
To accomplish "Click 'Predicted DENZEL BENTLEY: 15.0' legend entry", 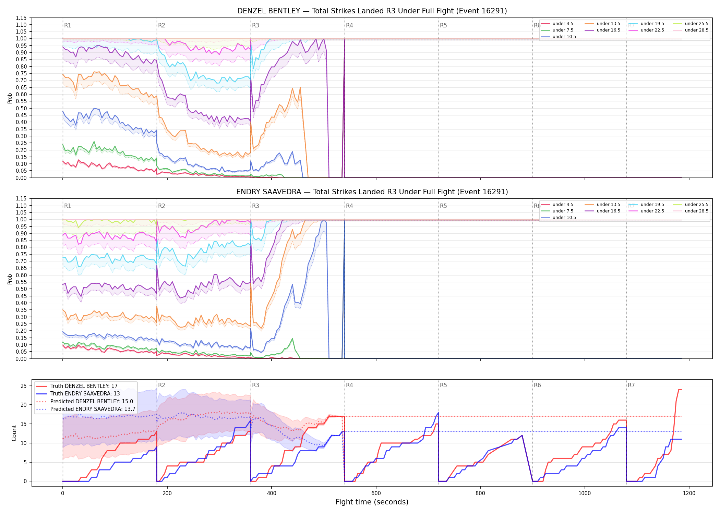I will (x=84, y=402).
